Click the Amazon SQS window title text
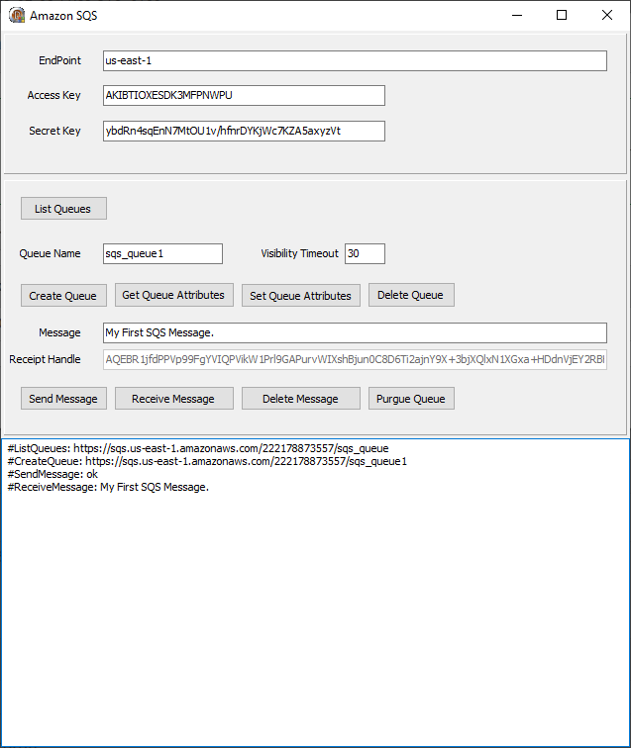This screenshot has height=748, width=631. (63, 16)
